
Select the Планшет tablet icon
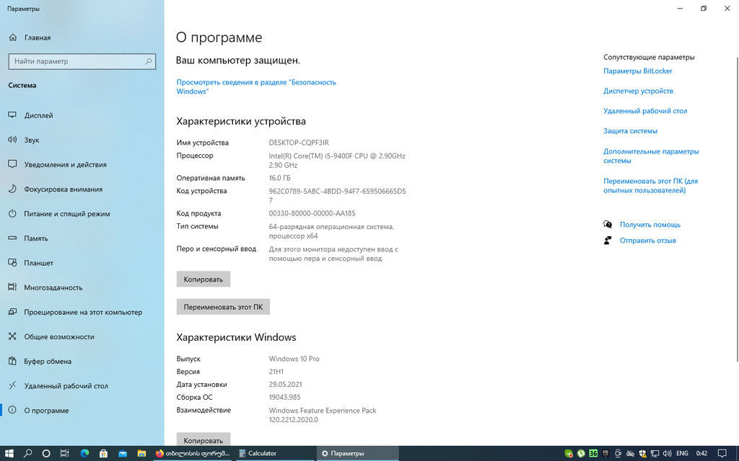[13, 263]
